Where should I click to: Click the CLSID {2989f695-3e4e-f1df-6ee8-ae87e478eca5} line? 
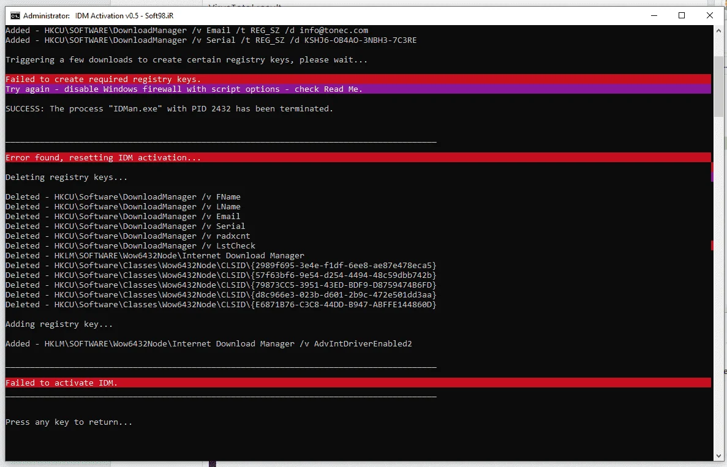click(x=221, y=266)
